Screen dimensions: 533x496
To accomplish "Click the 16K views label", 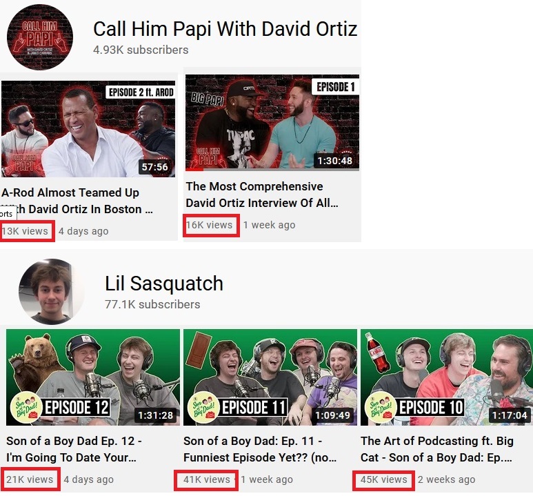I will [210, 225].
